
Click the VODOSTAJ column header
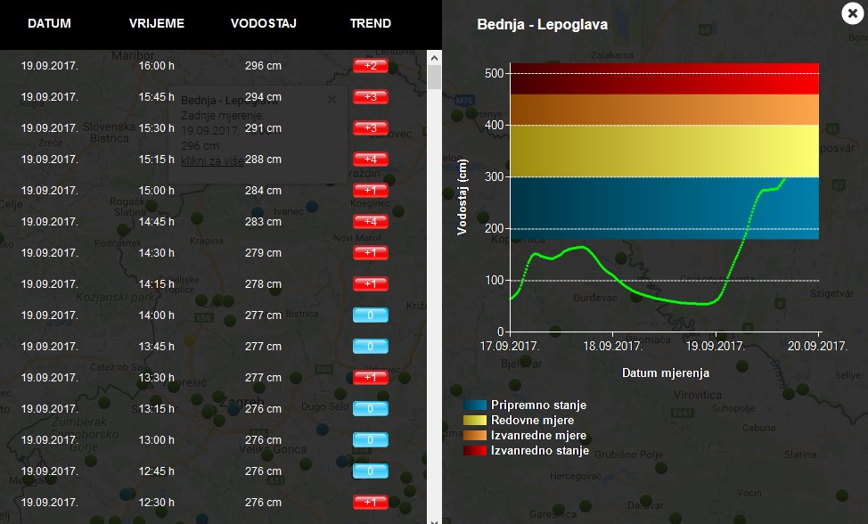[x=264, y=23]
